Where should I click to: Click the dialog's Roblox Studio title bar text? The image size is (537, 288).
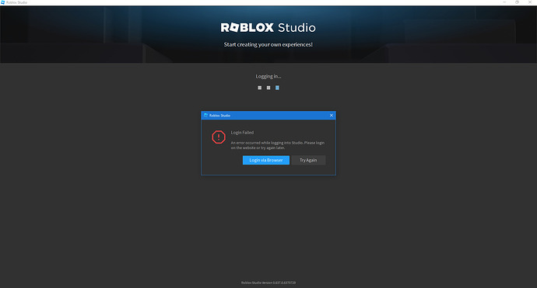click(x=220, y=116)
